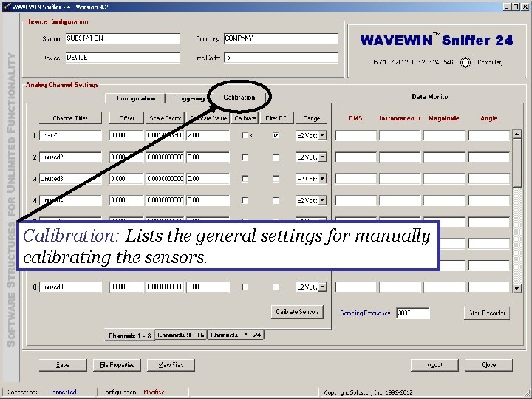Enable Filter DC for channel 8

[x=276, y=287]
